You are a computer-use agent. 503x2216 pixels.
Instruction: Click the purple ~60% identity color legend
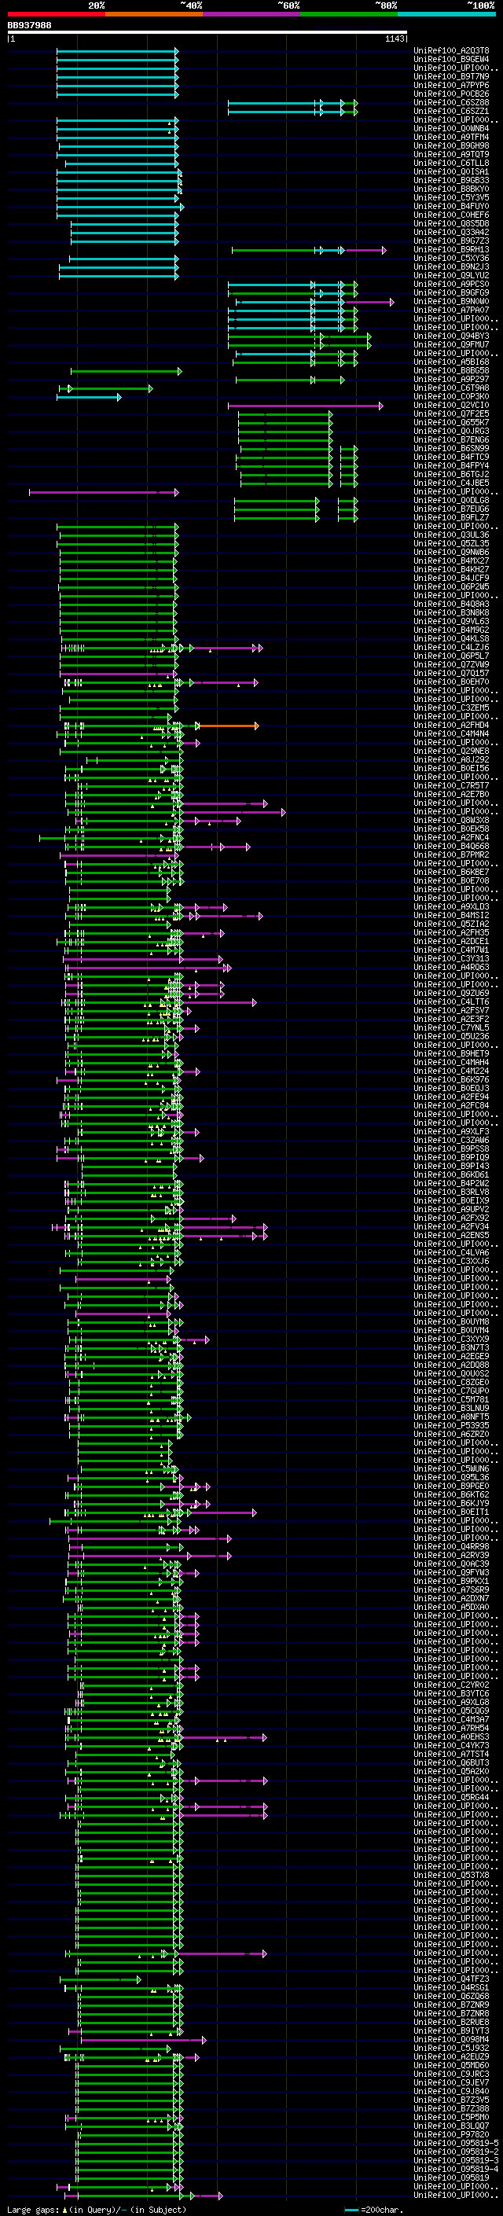tap(251, 14)
